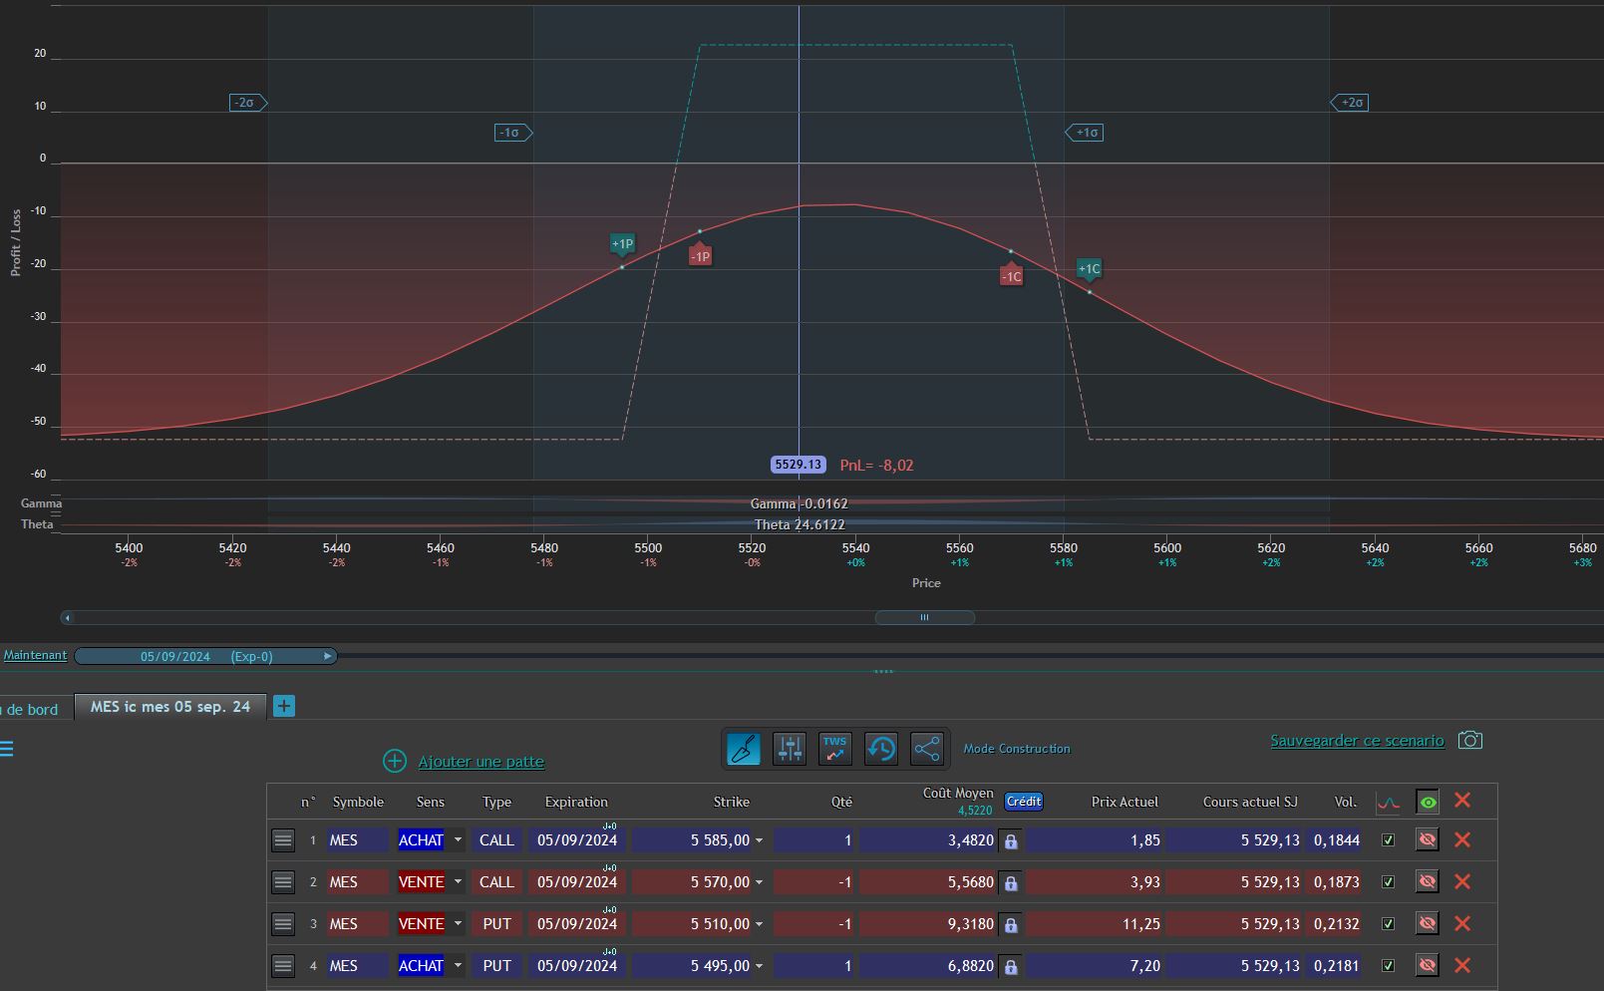Select the construction mode trowel icon
1604x991 pixels.
[x=744, y=749]
